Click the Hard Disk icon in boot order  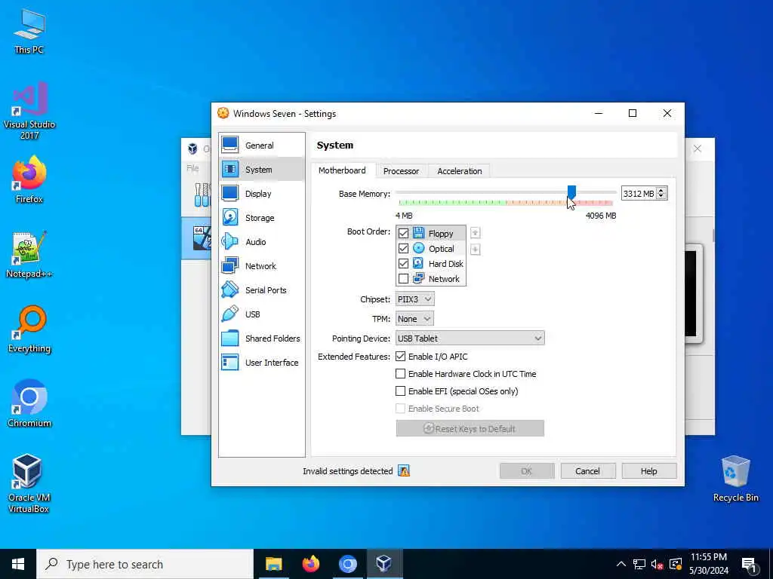click(418, 263)
